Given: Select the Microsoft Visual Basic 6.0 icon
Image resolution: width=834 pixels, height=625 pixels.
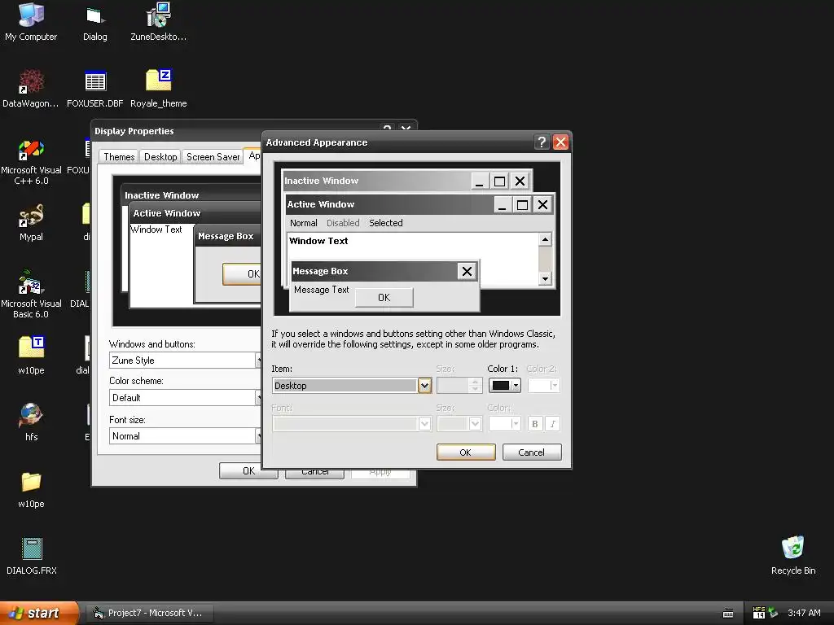Looking at the screenshot, I should 31,295.
